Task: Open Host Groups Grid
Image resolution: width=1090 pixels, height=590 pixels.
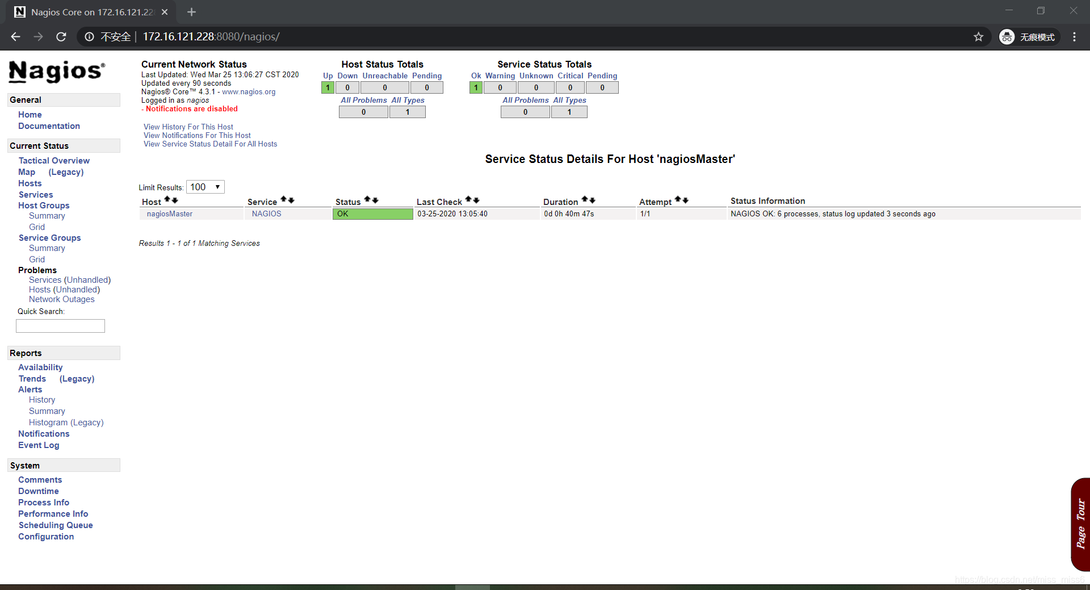Action: [x=37, y=227]
